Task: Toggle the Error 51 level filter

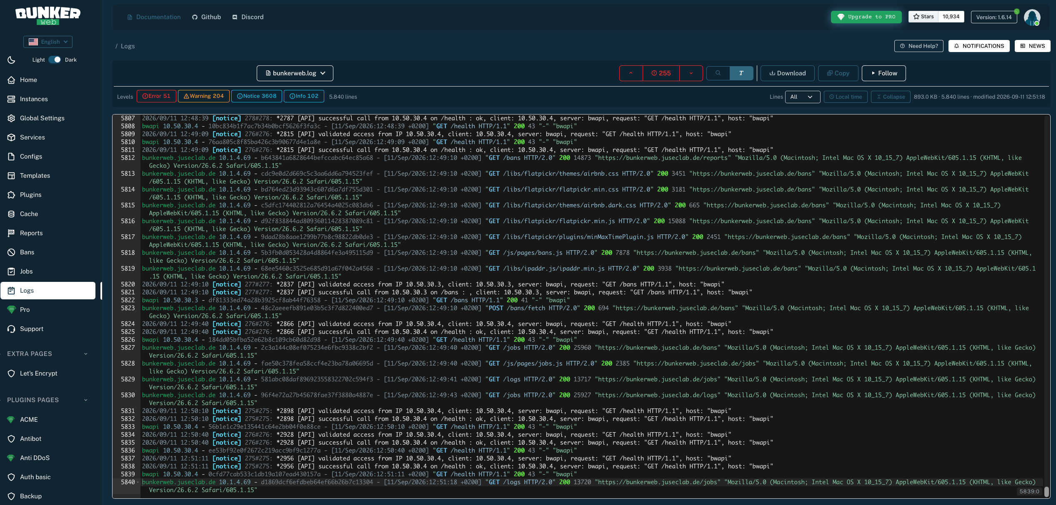Action: click(x=156, y=96)
